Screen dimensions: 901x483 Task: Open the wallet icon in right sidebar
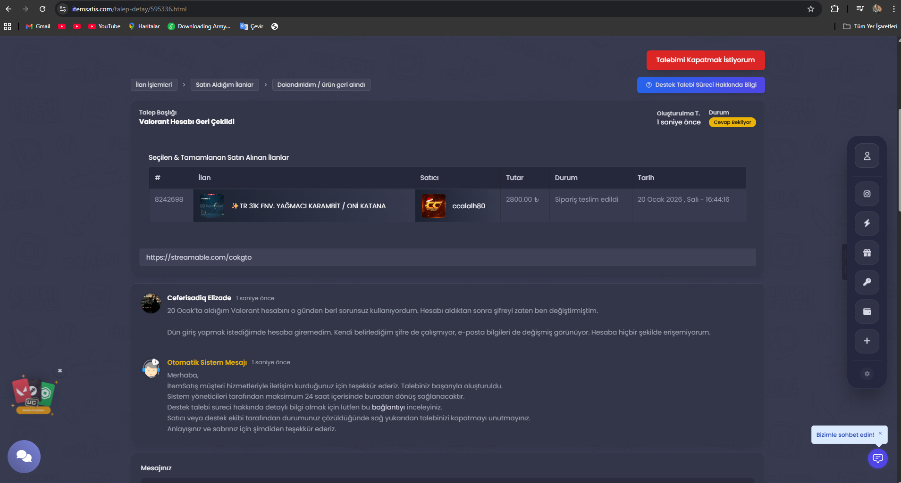coord(867,311)
